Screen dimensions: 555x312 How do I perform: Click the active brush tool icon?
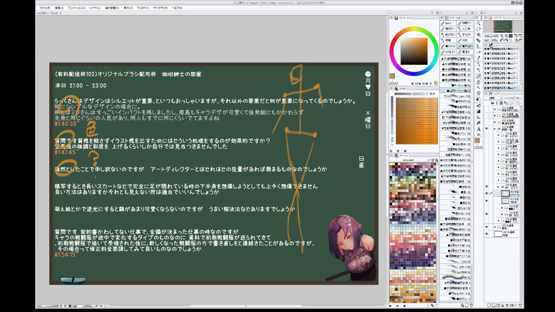coord(479,76)
